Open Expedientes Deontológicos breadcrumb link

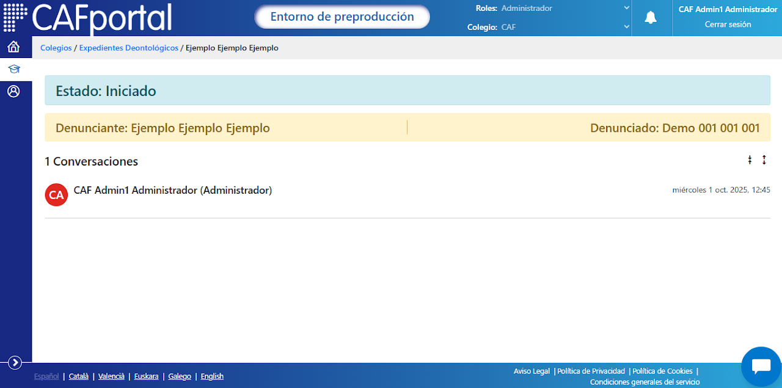coord(129,48)
